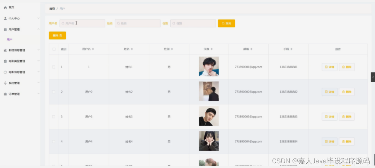Click the chart icon beside 影院信息管理
This screenshot has width=375, height=168.
point(5,50)
